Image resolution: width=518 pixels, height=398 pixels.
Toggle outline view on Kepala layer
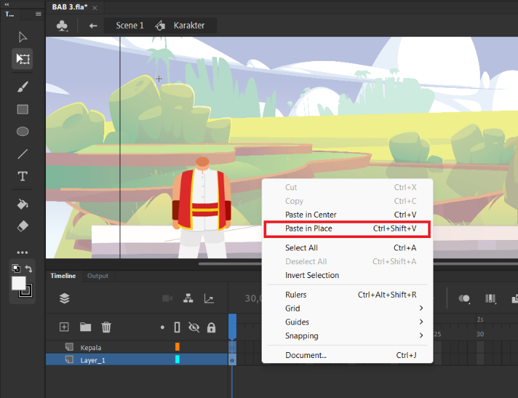click(178, 347)
